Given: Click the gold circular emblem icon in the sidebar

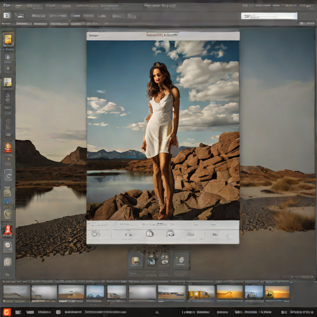Looking at the screenshot, I should pos(7,214).
